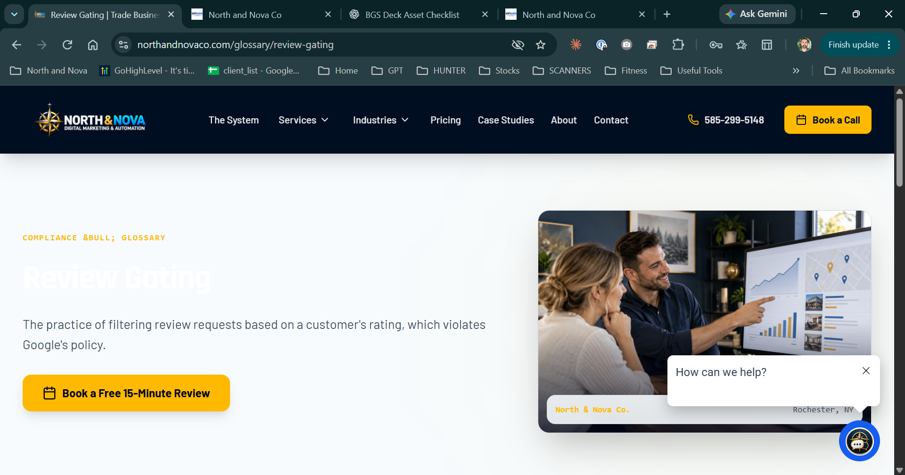The image size is (905, 475).
Task: Go to browser home page
Action: pyautogui.click(x=93, y=45)
